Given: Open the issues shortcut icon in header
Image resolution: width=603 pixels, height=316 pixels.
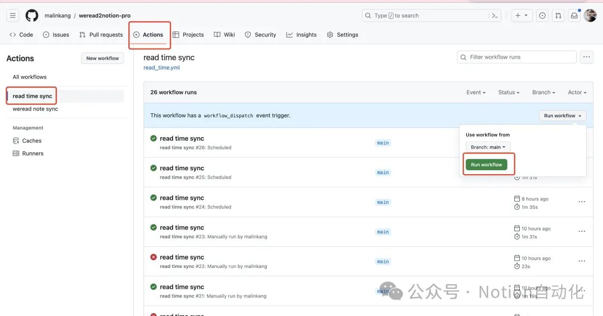Looking at the screenshot, I should click(542, 16).
